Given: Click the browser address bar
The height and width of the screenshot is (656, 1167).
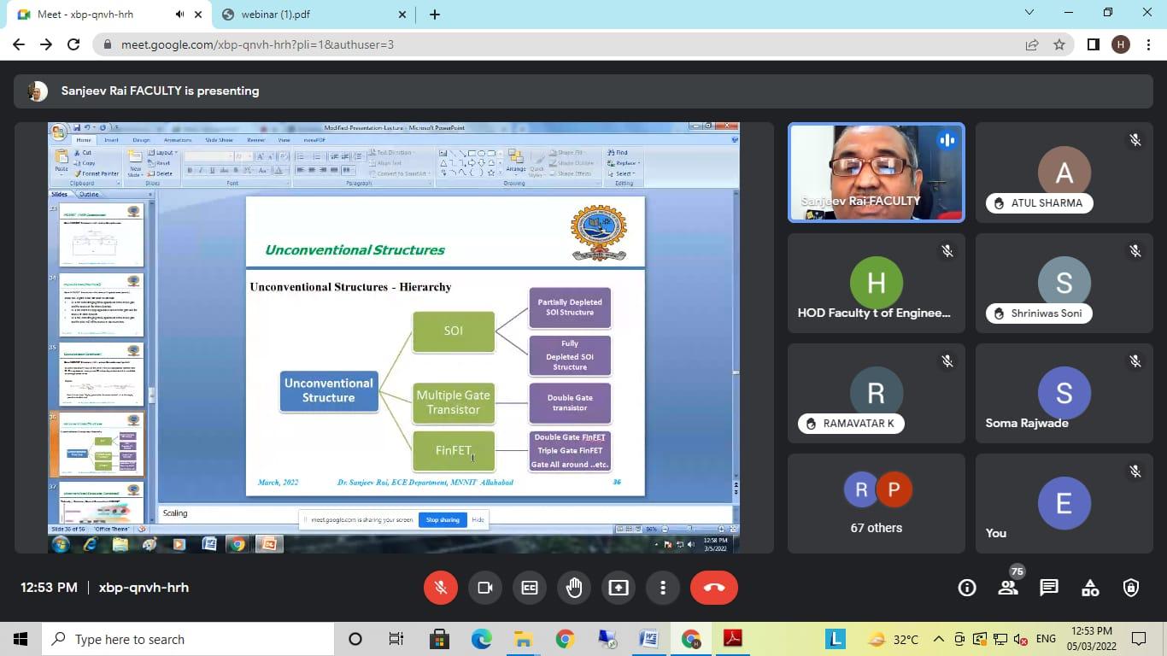Looking at the screenshot, I should (x=555, y=44).
